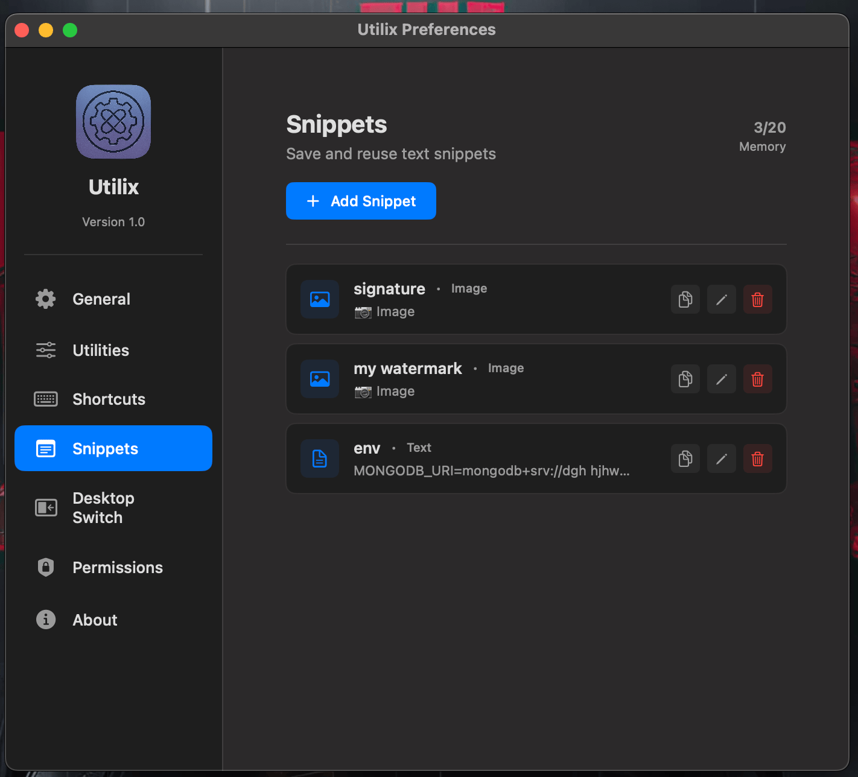Go to the Shortcuts tab

pos(113,399)
